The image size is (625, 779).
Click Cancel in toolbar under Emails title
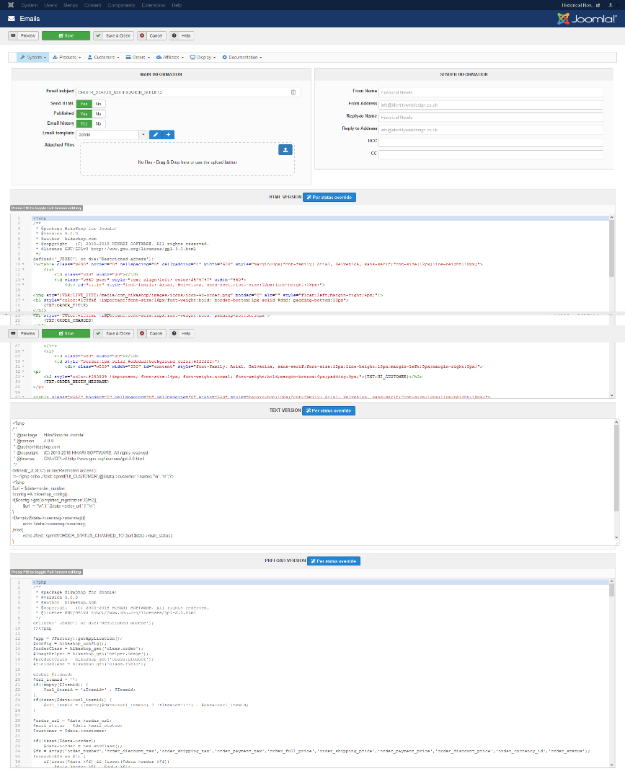pos(151,36)
